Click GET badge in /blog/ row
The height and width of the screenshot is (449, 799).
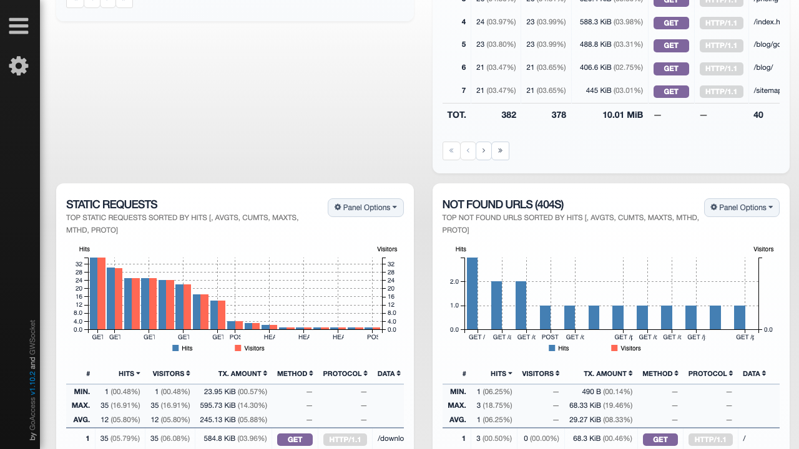tap(671, 68)
